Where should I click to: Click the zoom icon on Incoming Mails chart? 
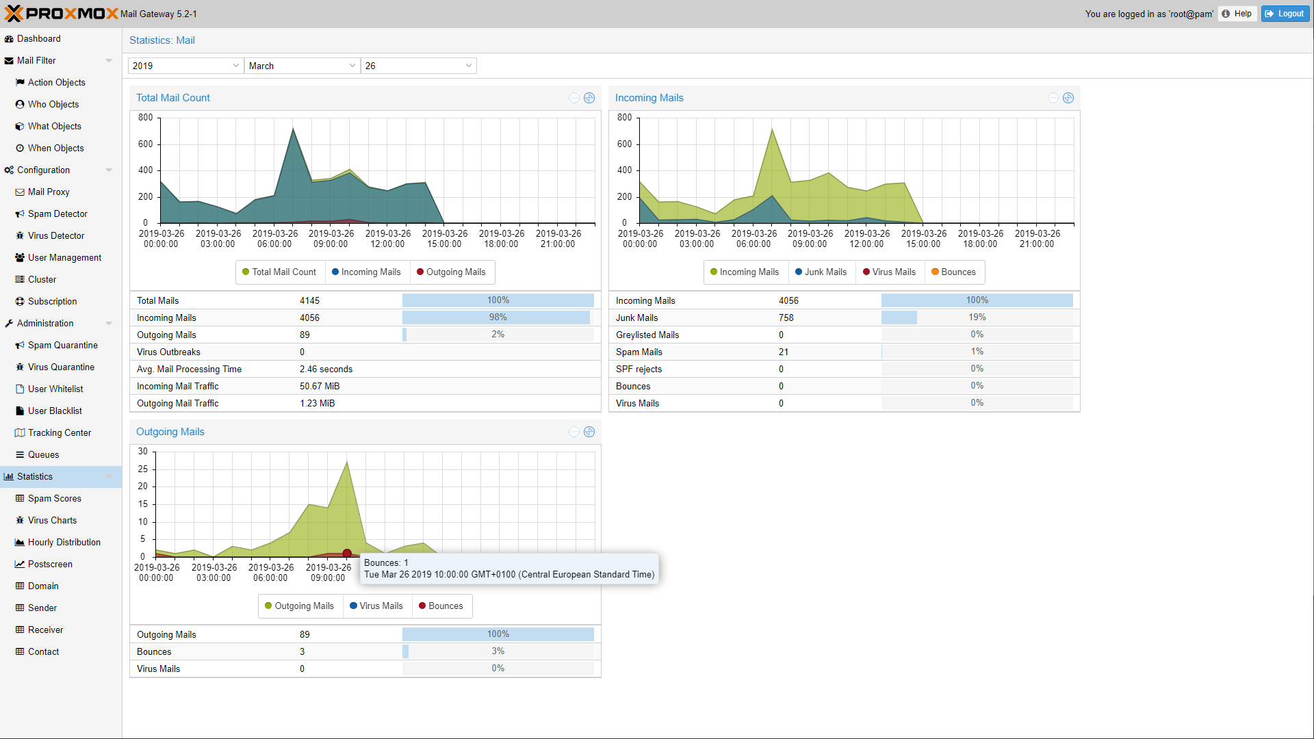[x=1068, y=98]
